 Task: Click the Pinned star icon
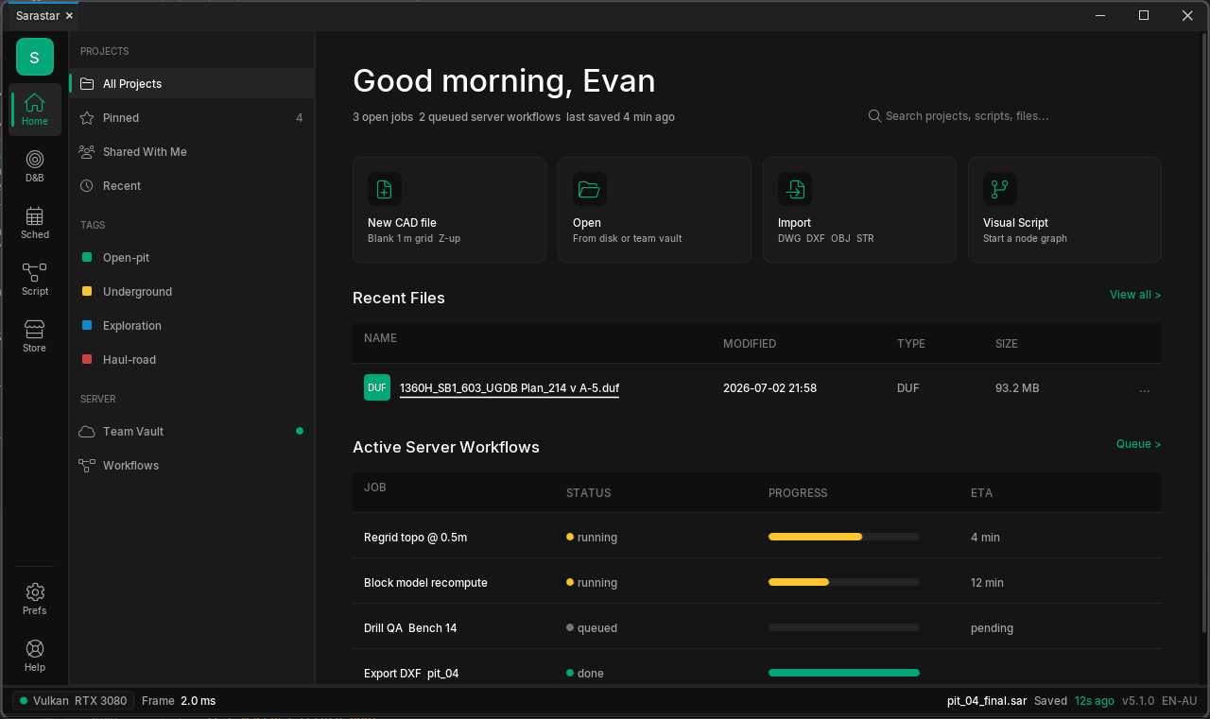tap(87, 118)
